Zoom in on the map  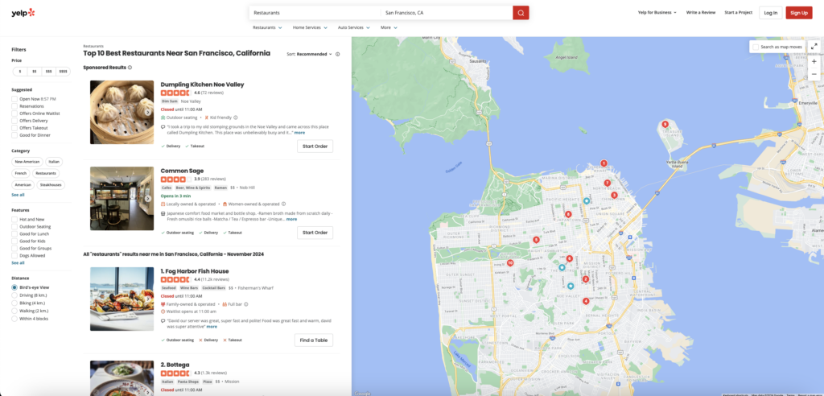click(814, 61)
